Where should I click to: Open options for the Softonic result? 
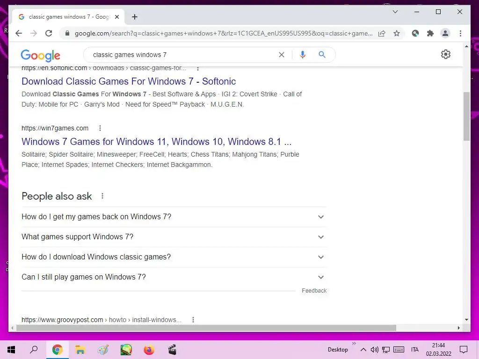coord(198,68)
